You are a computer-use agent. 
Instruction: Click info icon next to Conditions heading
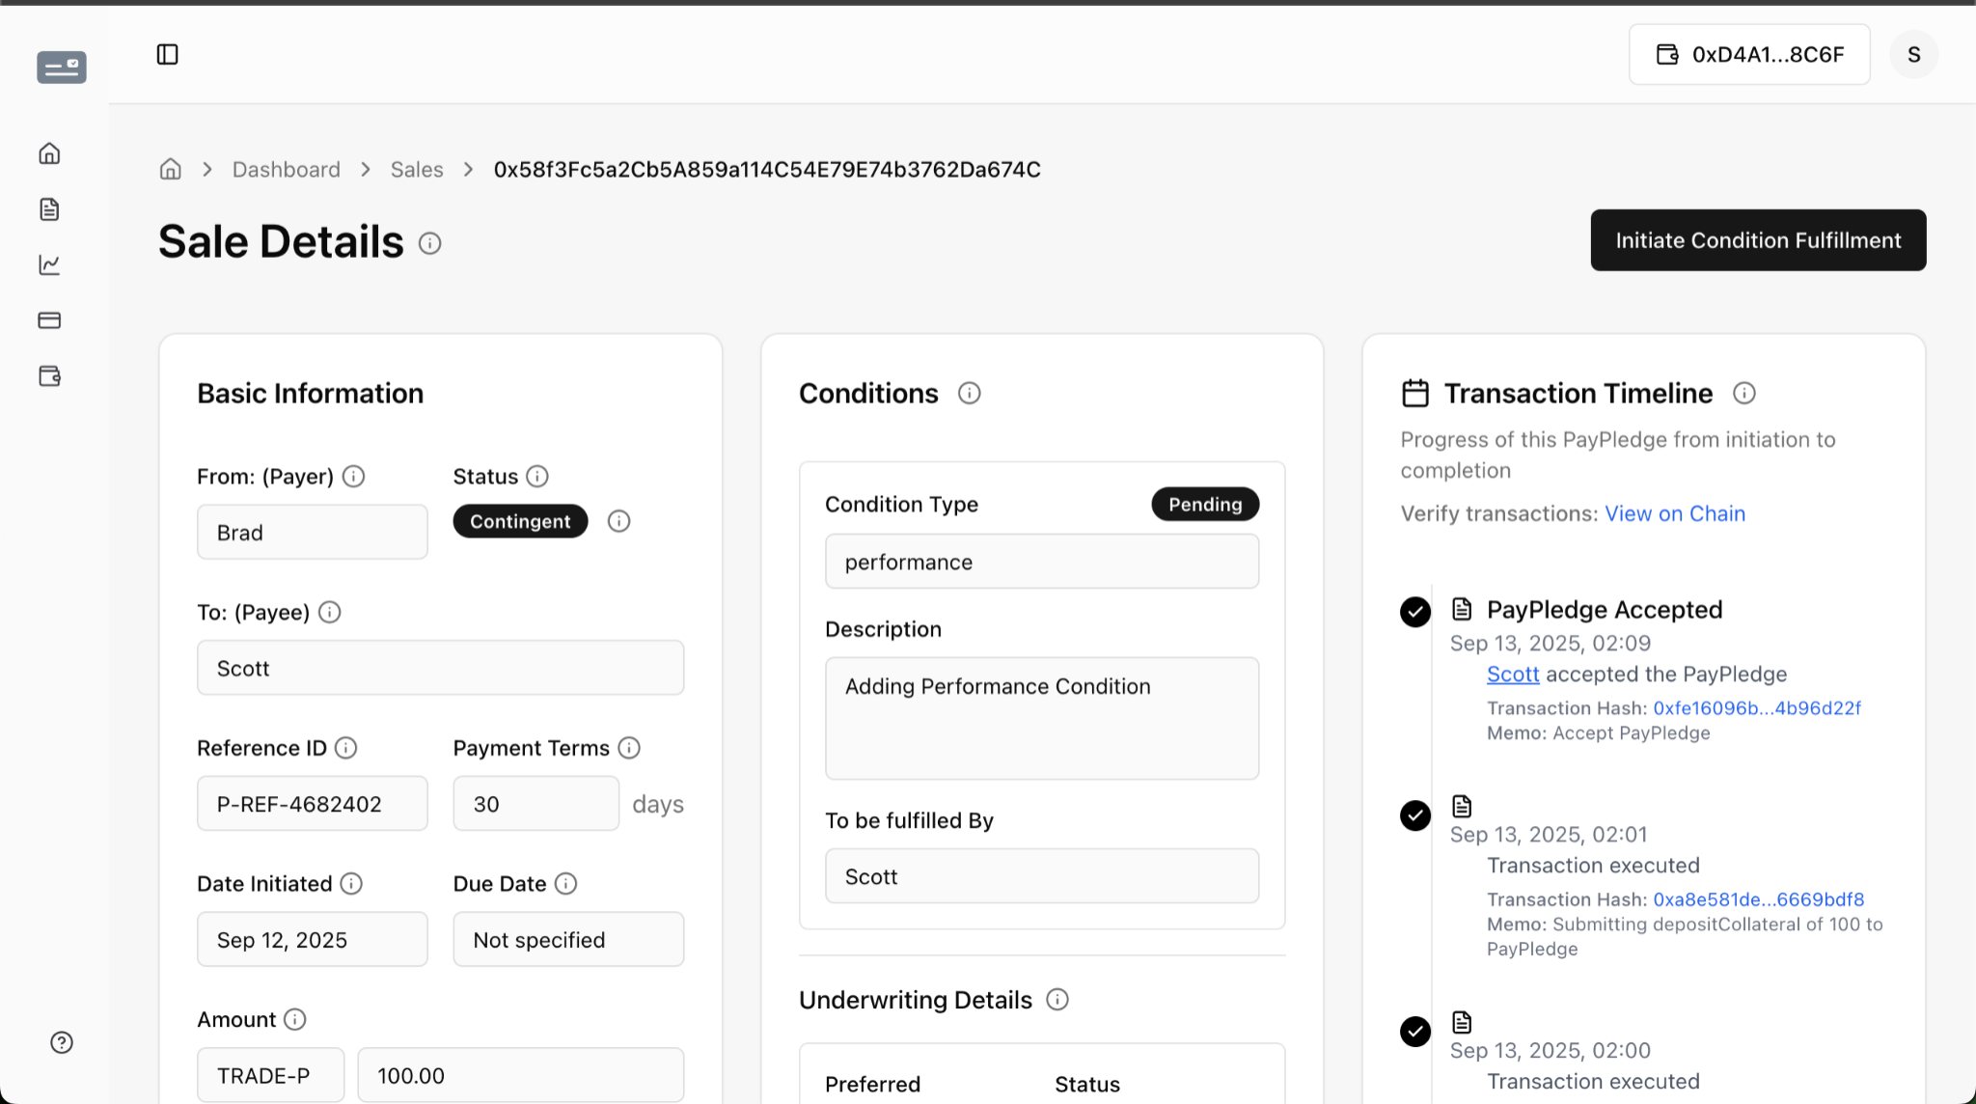(969, 393)
